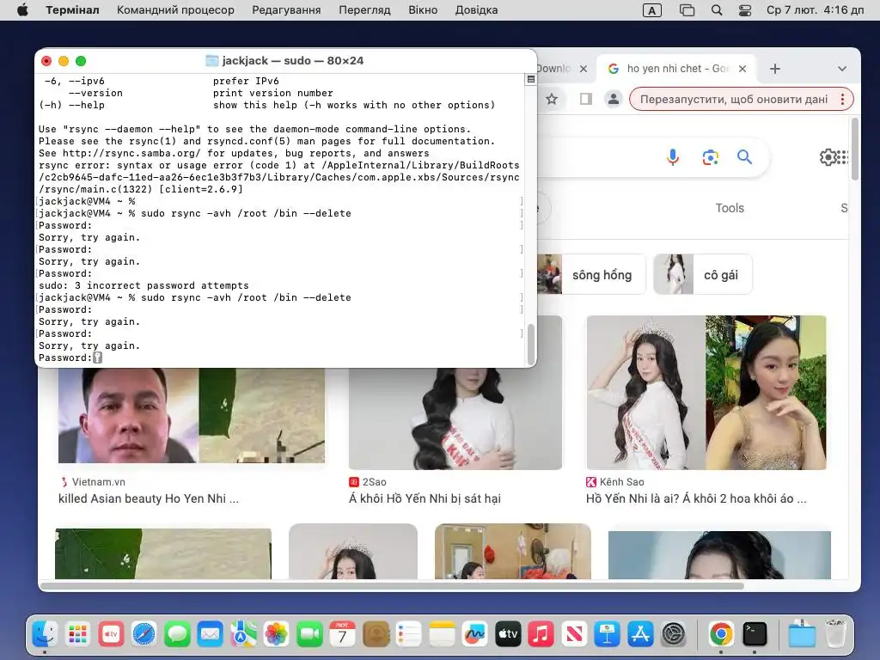This screenshot has height=660, width=880.
Task: Open the Google apps grid
Action: click(x=843, y=157)
